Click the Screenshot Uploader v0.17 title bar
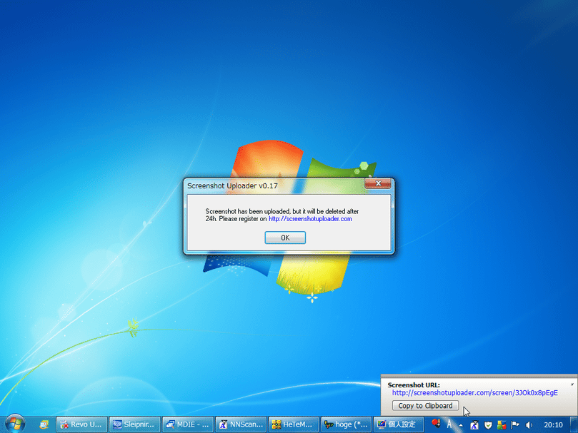This screenshot has height=433, width=578. 274,185
